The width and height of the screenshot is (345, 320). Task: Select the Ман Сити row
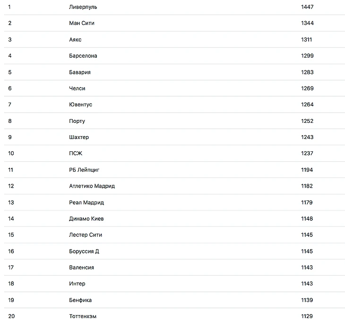(82, 23)
